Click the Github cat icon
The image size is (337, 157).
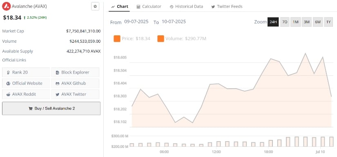pyautogui.click(x=57, y=83)
